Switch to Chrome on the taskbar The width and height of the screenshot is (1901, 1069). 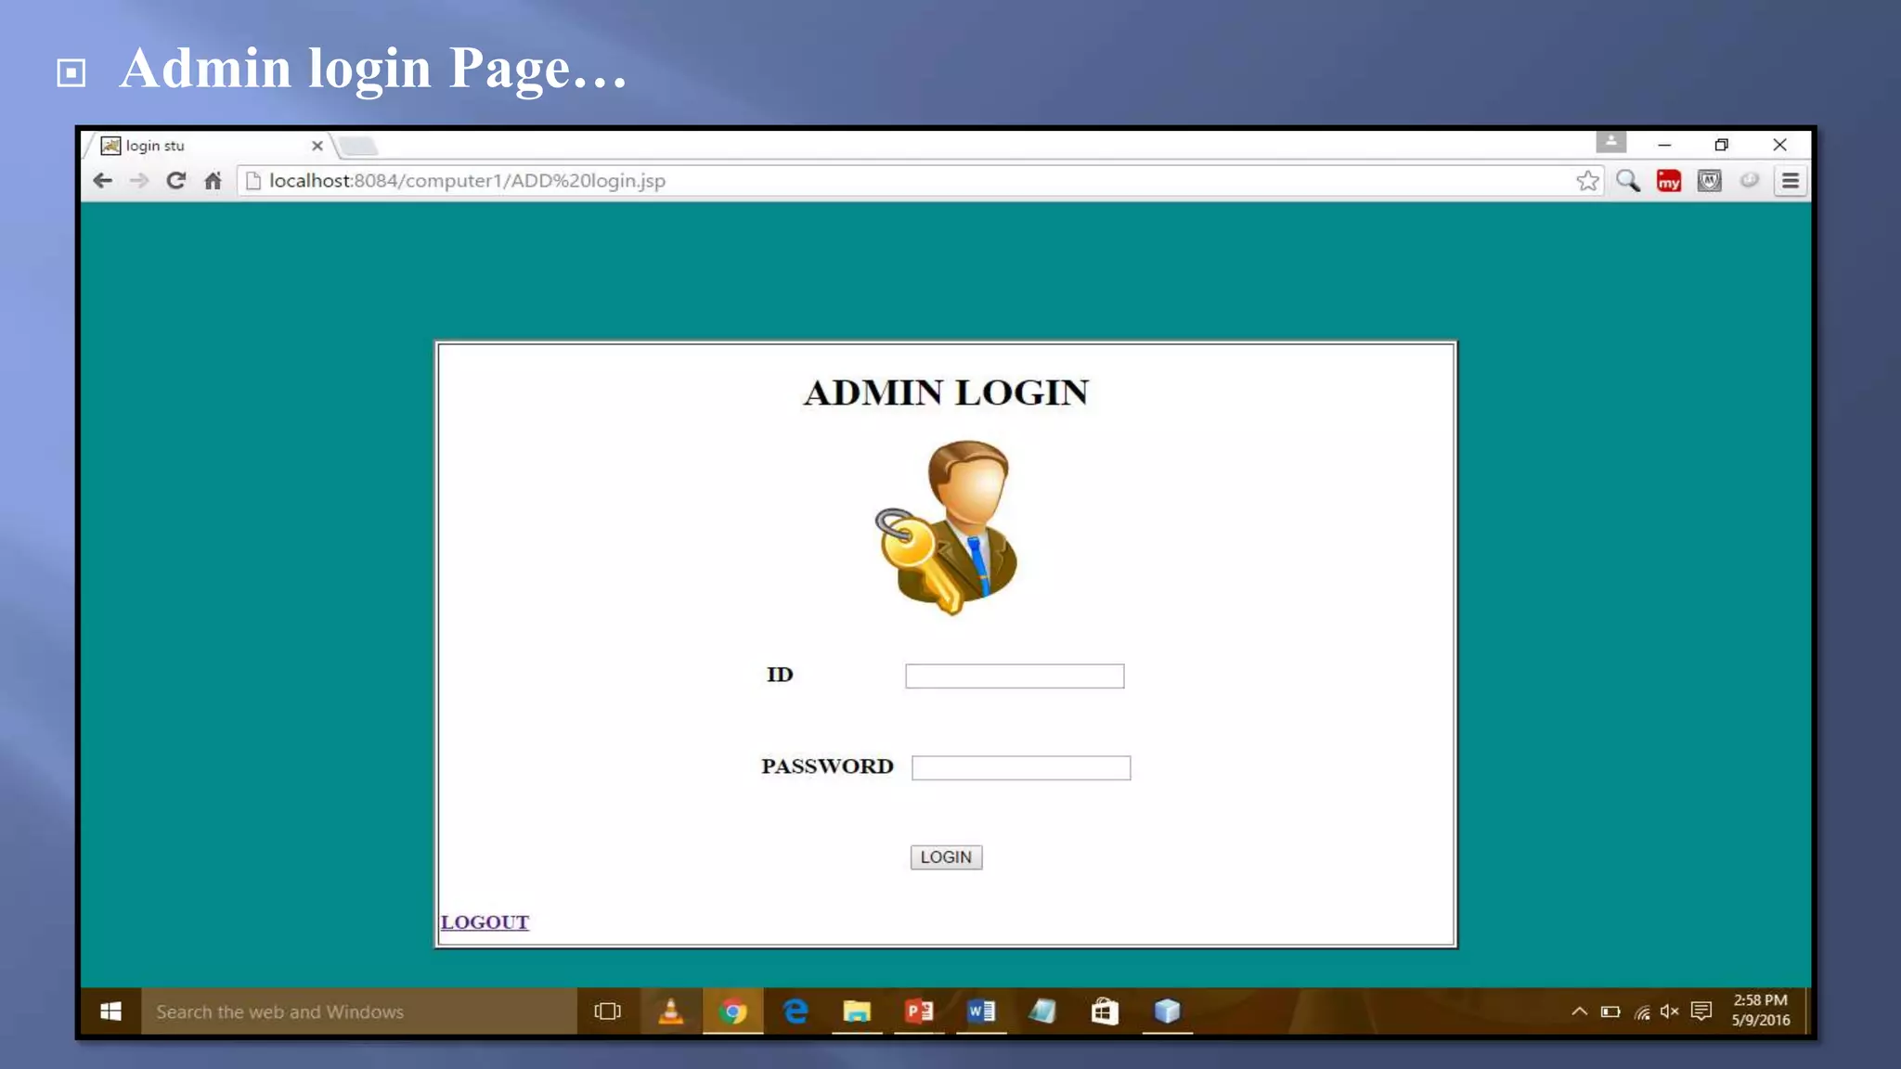tap(732, 1011)
